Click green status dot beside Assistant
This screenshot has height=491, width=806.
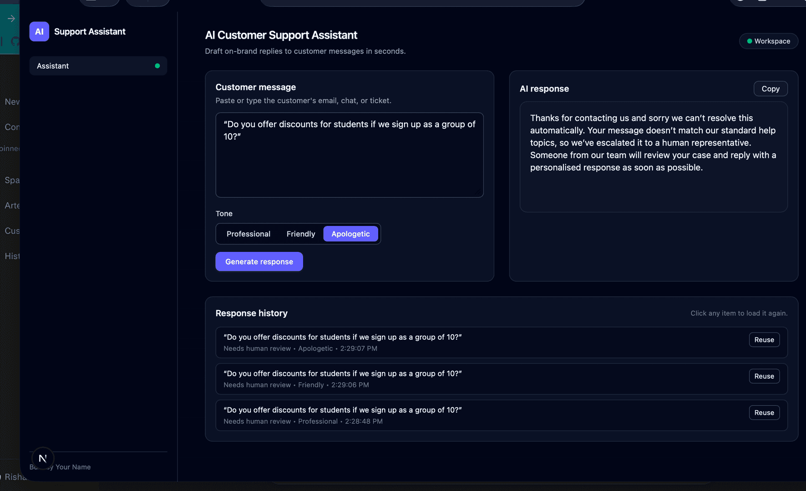click(x=157, y=66)
